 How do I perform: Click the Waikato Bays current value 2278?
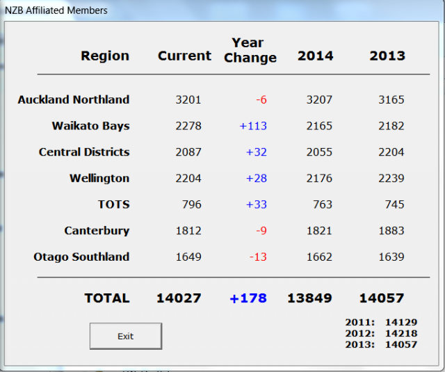pos(188,126)
